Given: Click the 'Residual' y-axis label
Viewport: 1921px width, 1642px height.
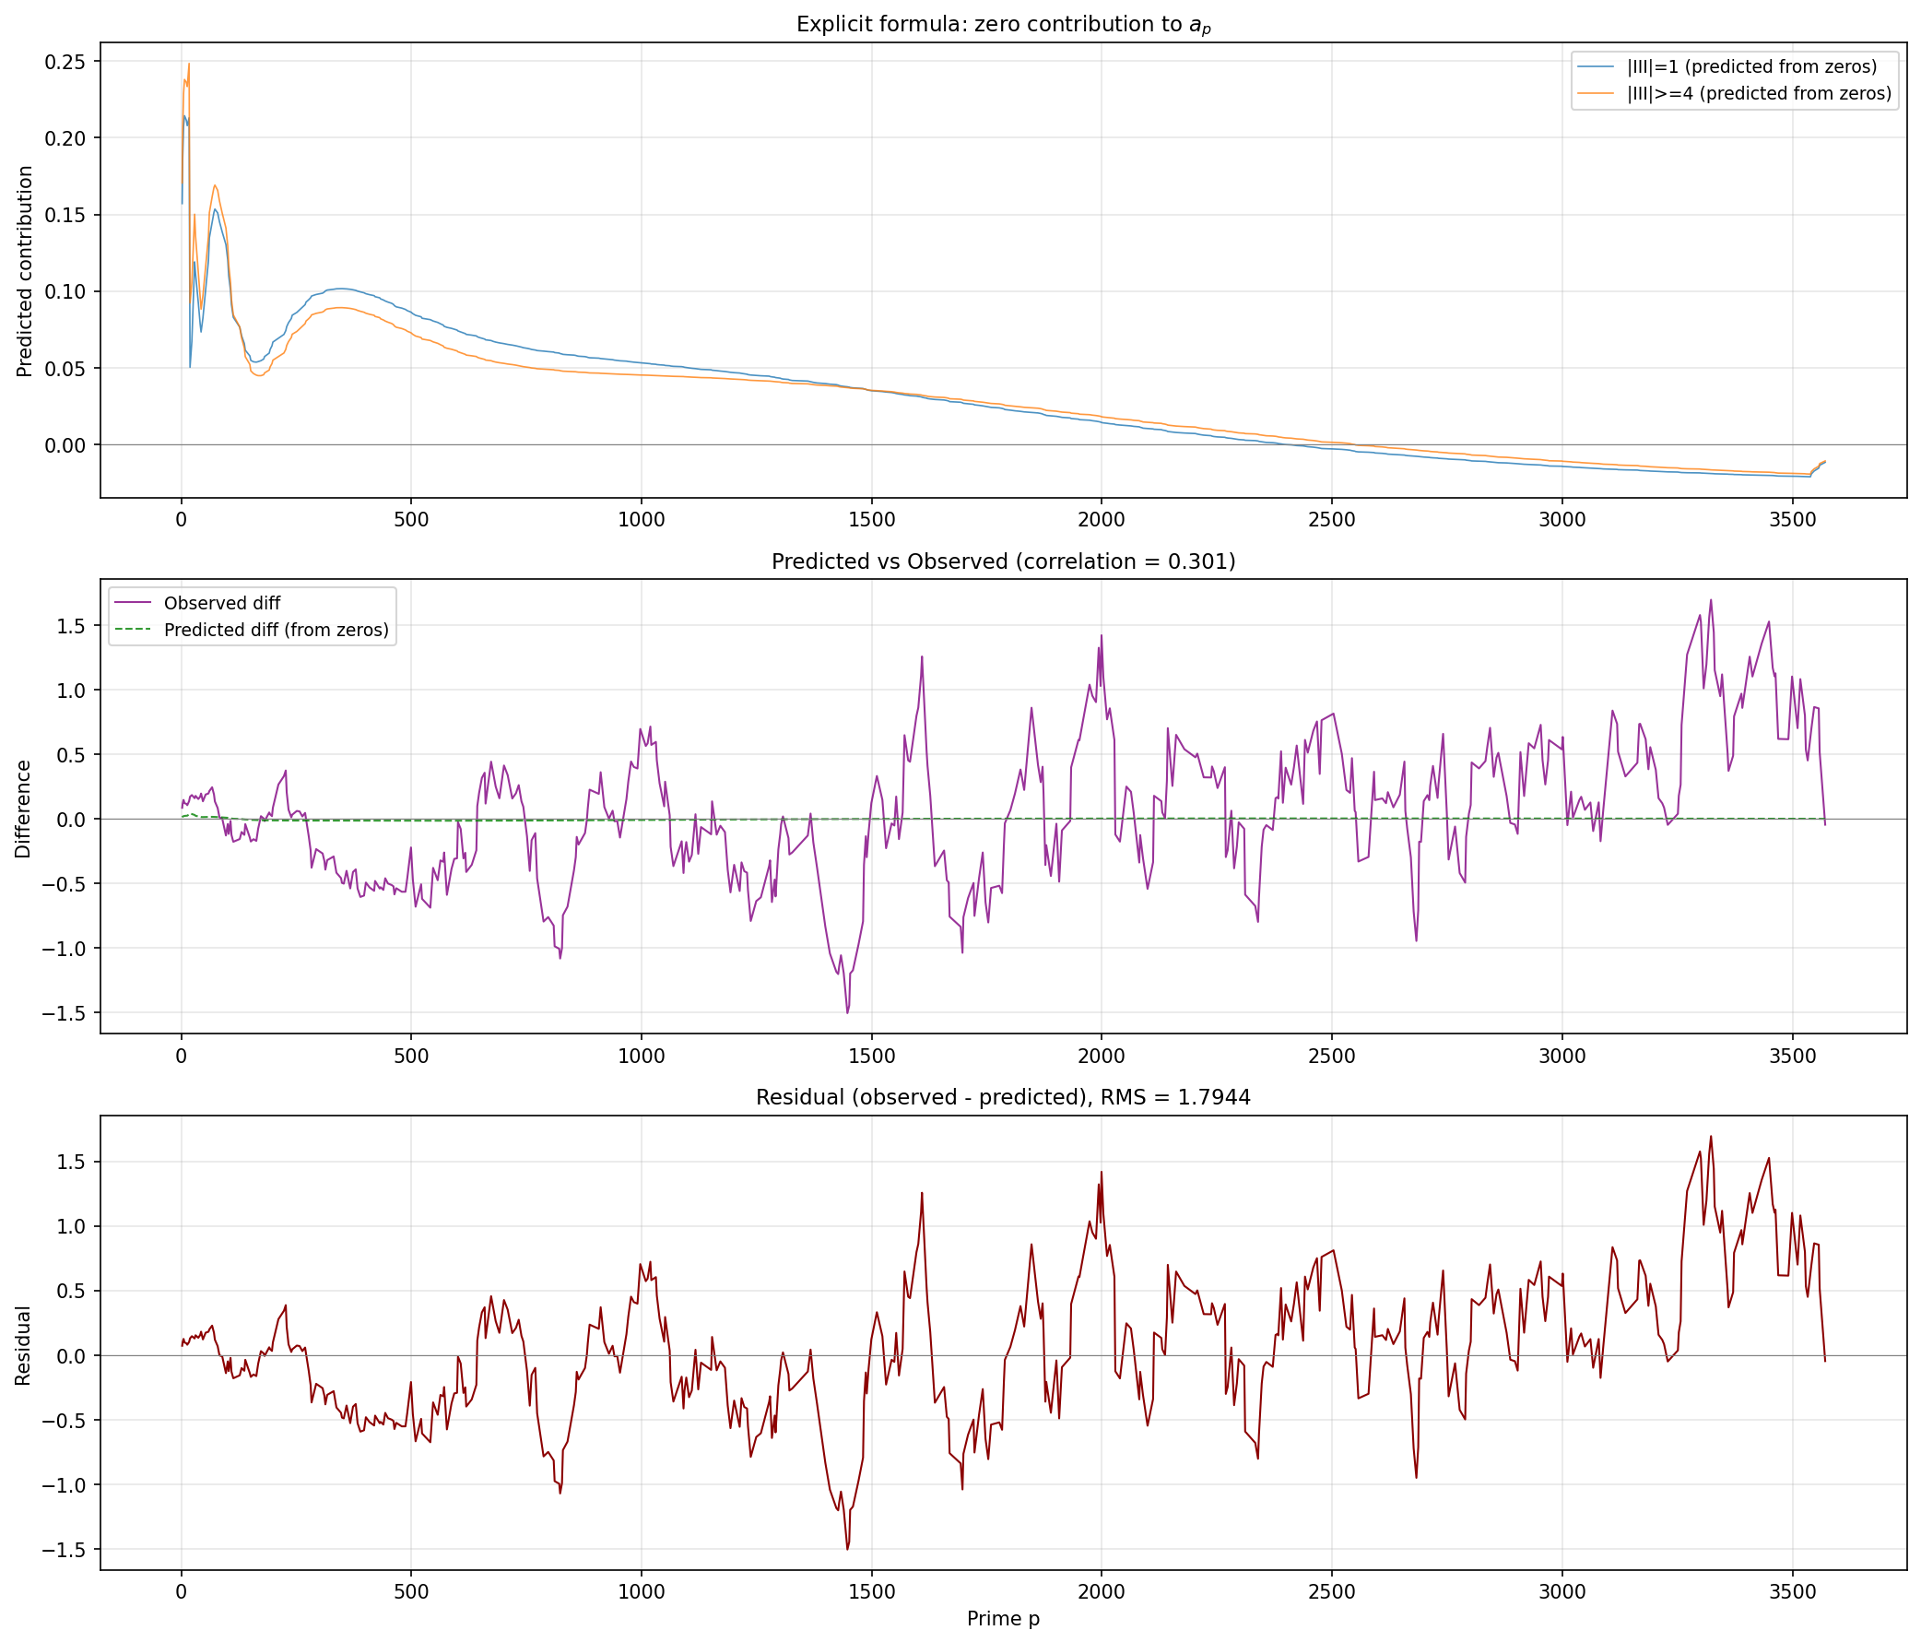Looking at the screenshot, I should click(x=23, y=1345).
